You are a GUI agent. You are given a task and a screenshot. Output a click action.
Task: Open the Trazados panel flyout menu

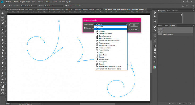pyautogui.click(x=193, y=26)
